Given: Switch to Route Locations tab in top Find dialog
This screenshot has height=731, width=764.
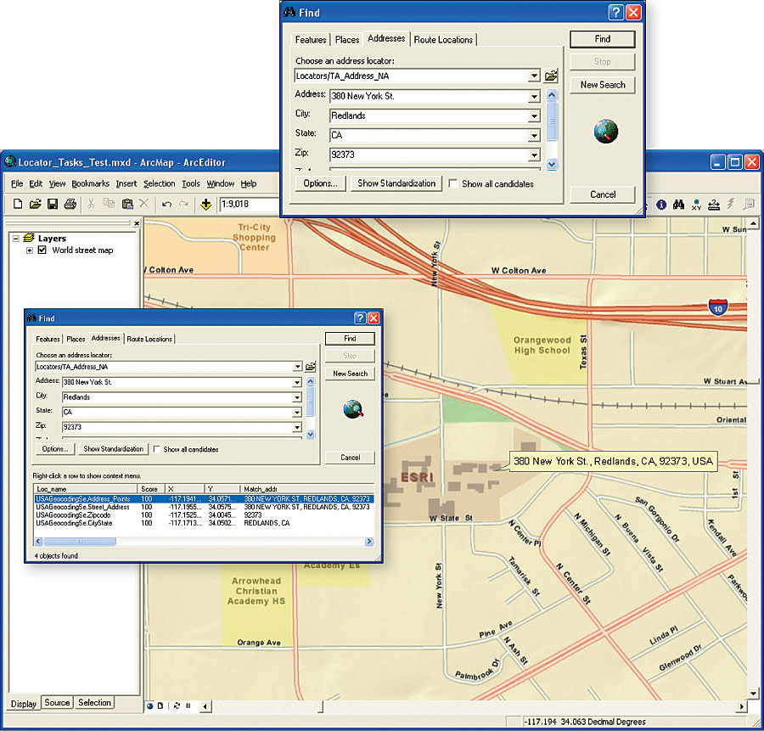Looking at the screenshot, I should (443, 39).
